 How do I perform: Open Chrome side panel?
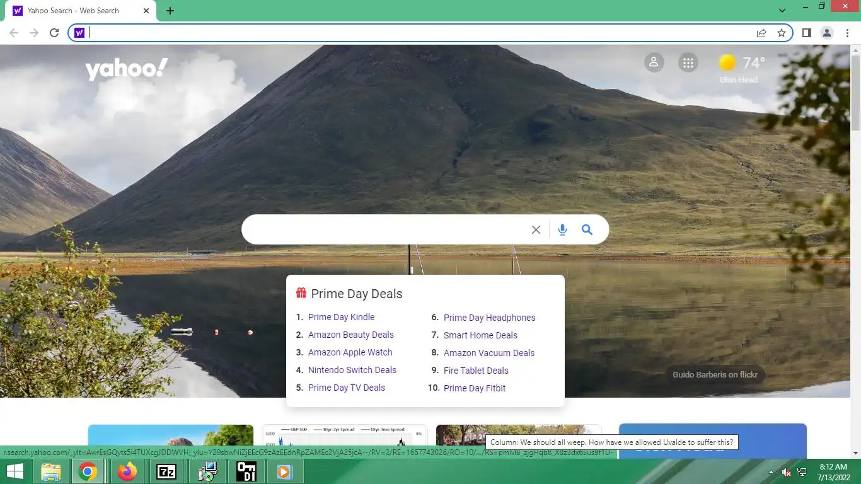click(806, 33)
